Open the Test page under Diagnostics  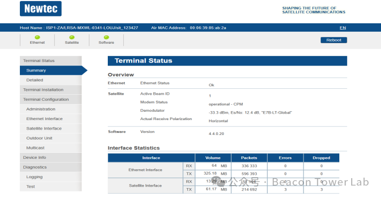click(51, 187)
